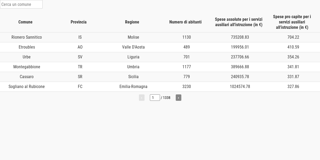Select the Etroubles row
320x160 pixels.
160,47
